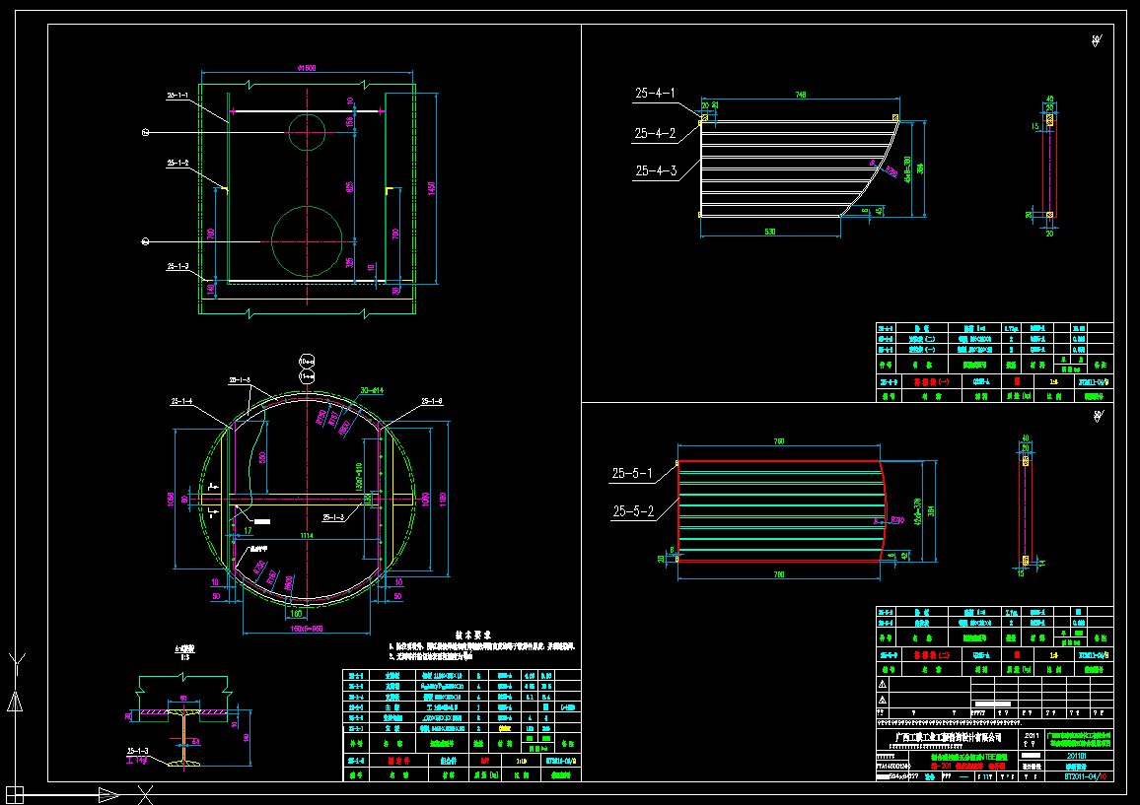Click the BT2011-04/10 drawing number
This screenshot has height=805, width=1140.
tap(1086, 776)
